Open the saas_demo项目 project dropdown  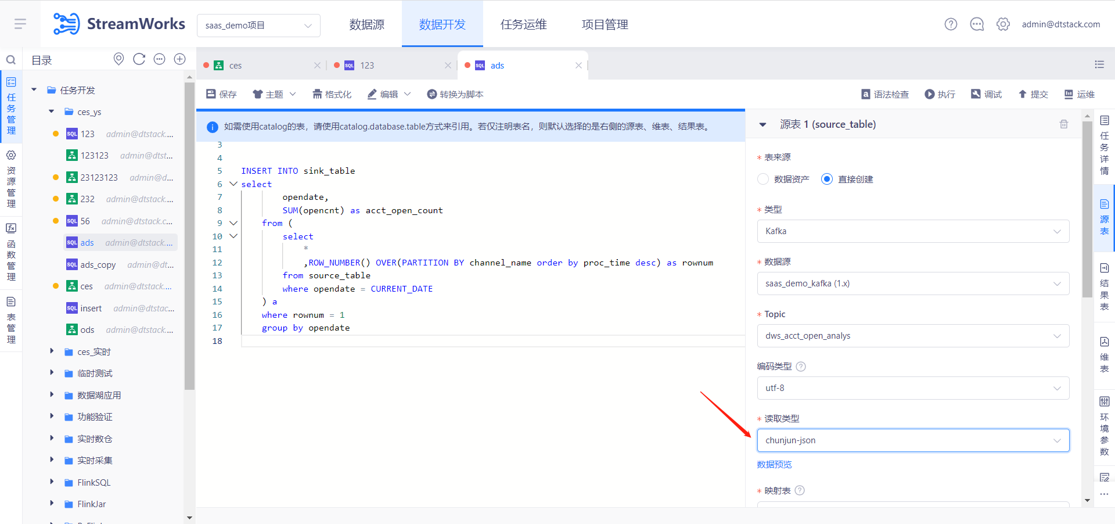[x=258, y=26]
